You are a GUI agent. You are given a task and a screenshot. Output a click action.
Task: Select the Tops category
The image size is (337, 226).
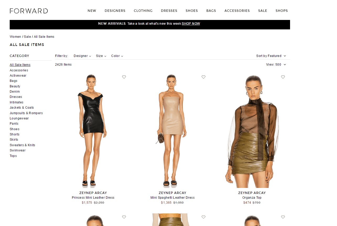coord(13,156)
